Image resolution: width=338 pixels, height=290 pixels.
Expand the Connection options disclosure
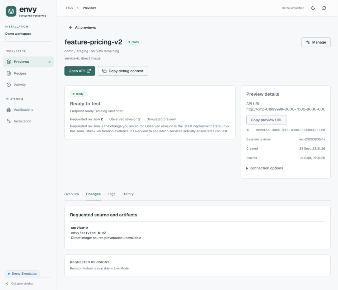coord(265,168)
